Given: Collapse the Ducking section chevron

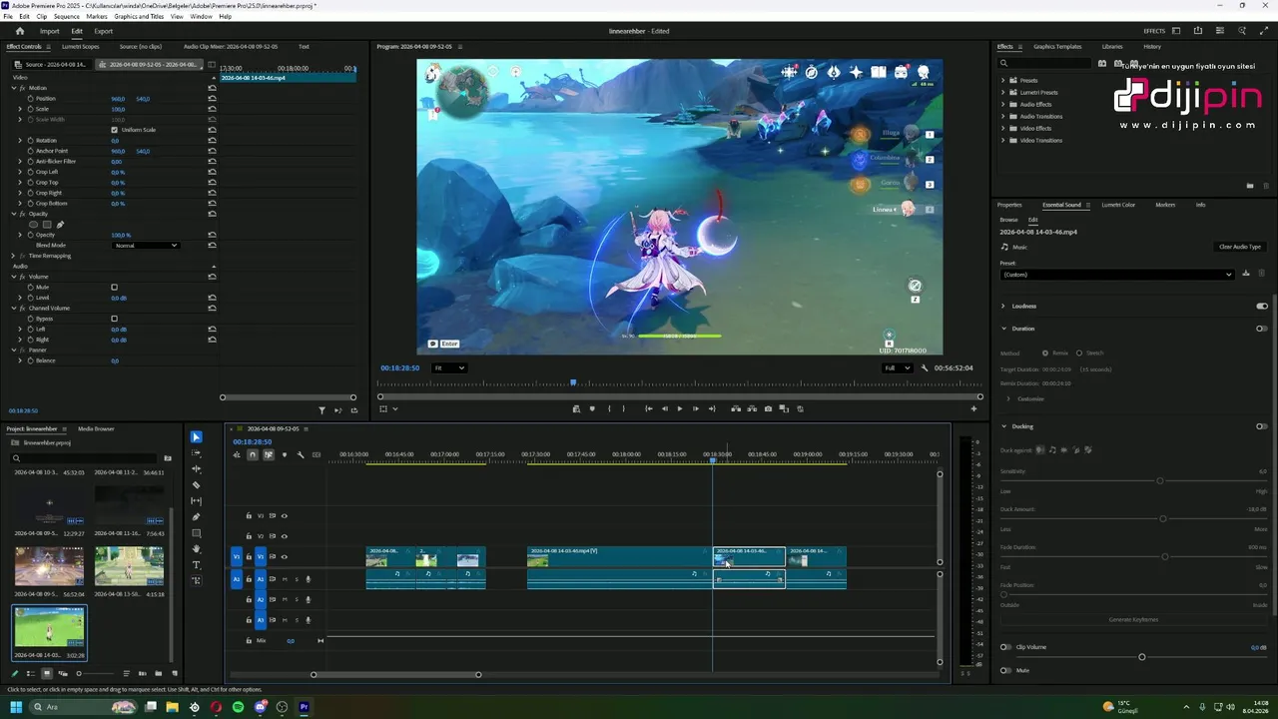Looking at the screenshot, I should point(1003,426).
